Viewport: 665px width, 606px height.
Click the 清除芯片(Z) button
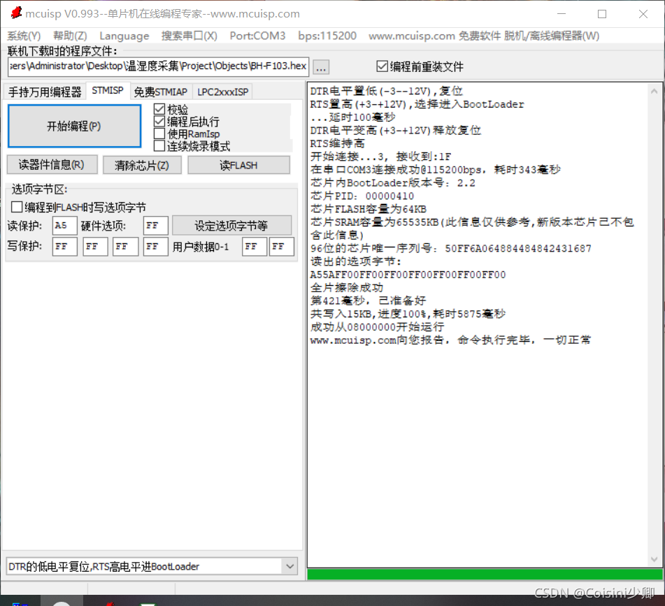(142, 165)
